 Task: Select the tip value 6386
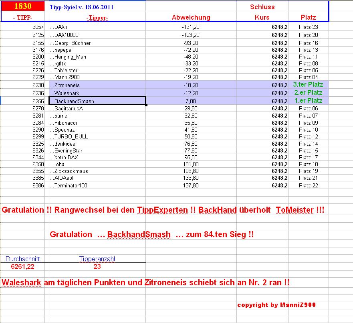(38, 185)
